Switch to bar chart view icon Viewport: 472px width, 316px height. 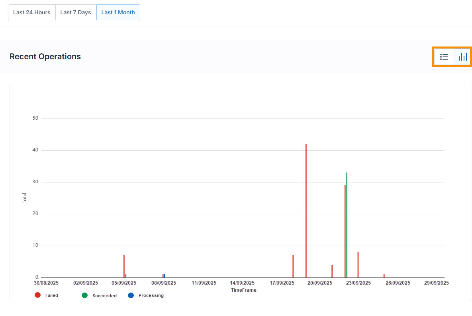point(462,57)
